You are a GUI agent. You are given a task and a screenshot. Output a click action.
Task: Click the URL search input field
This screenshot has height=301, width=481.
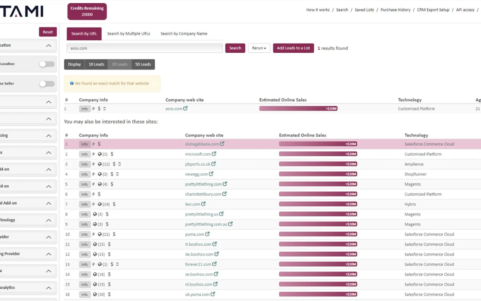[145, 48]
